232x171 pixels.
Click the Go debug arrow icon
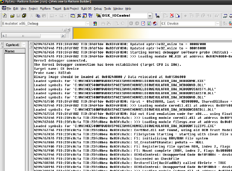click(x=186, y=16)
